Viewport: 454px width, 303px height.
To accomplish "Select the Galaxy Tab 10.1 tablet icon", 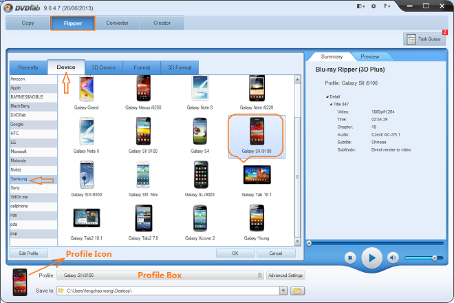I will coord(257,174).
